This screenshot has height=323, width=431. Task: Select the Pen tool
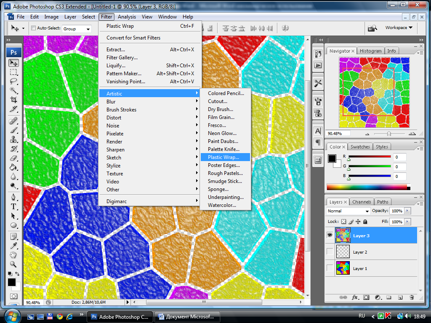point(13,197)
